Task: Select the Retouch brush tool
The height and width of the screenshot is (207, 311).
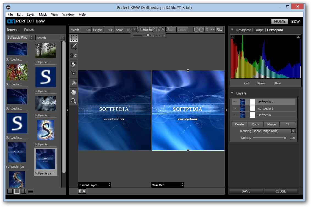Action: [x=74, y=83]
